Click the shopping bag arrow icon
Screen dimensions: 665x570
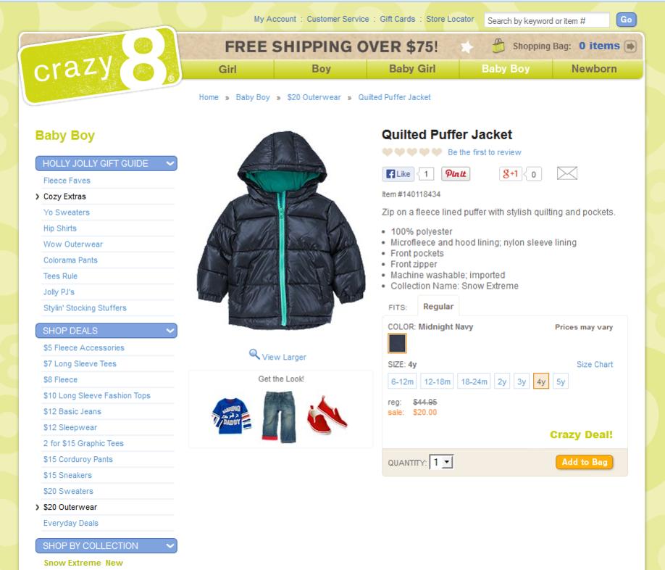coord(631,46)
